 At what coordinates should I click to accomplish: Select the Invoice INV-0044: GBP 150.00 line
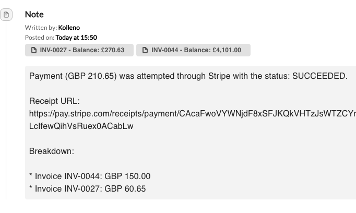click(x=90, y=176)
